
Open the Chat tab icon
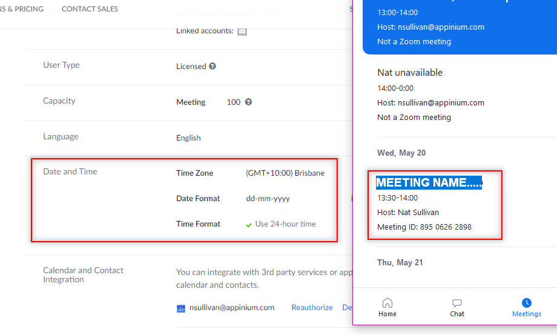pos(457,303)
